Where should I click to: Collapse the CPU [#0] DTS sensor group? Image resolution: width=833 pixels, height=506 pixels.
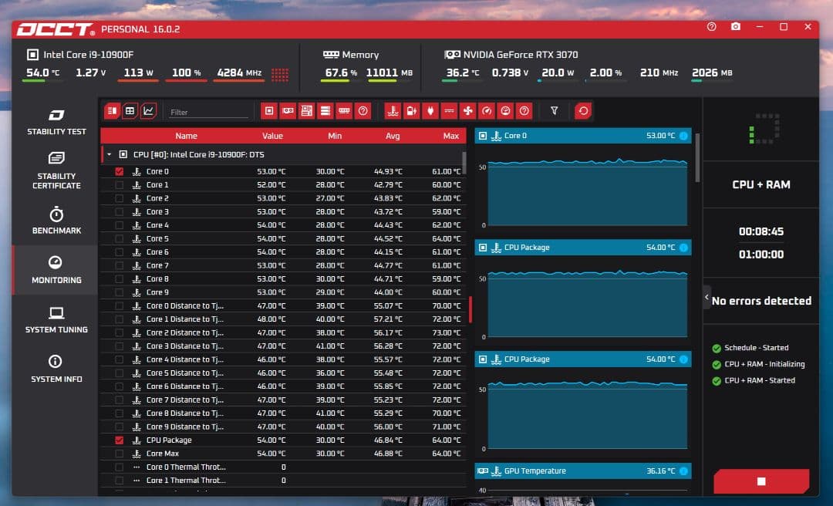click(x=109, y=154)
